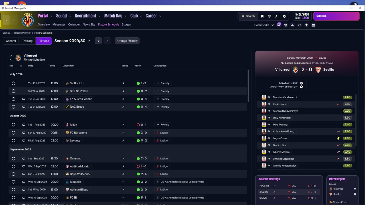The width and height of the screenshot is (365, 205).
Task: Click the Tactics Planner breadcrumb link
Action: point(22,33)
